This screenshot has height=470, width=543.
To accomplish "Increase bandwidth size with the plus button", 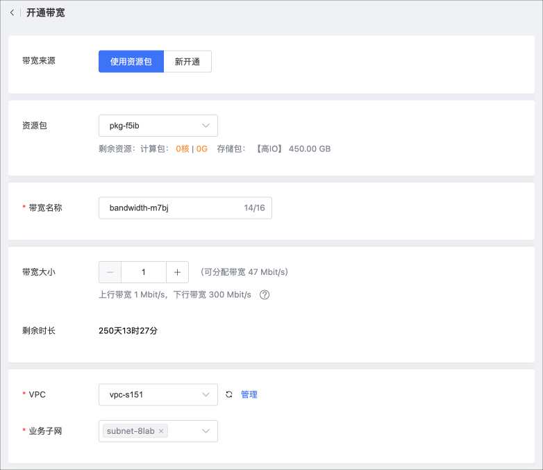I will (x=177, y=272).
